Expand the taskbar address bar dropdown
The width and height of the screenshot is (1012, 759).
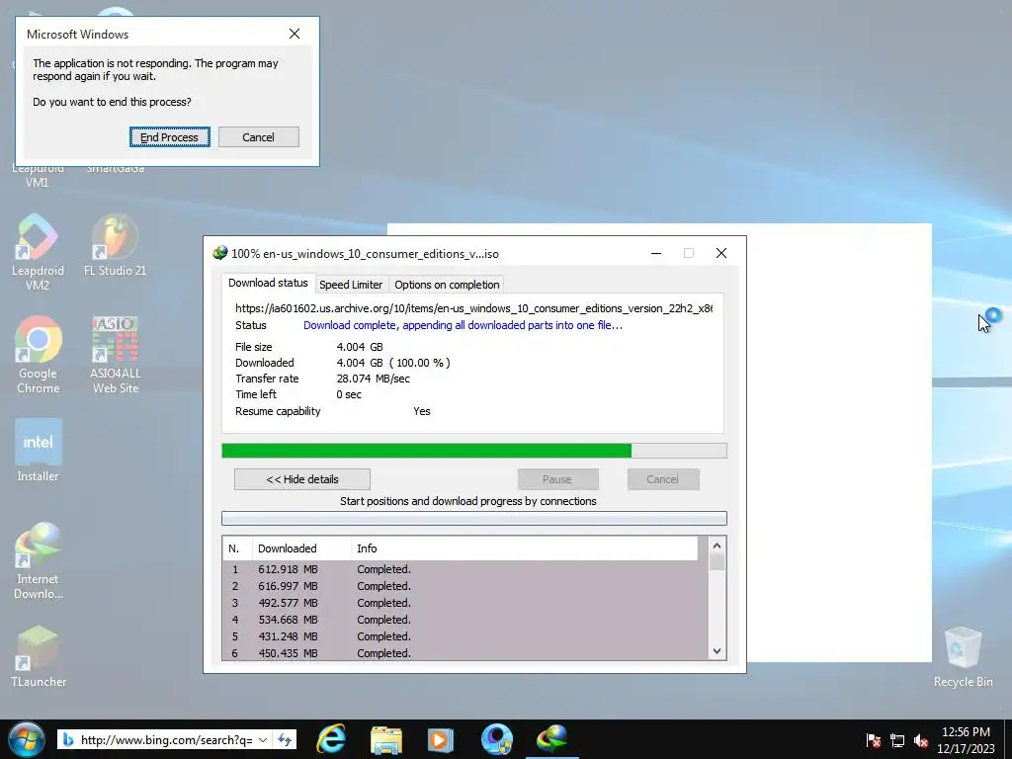(263, 739)
